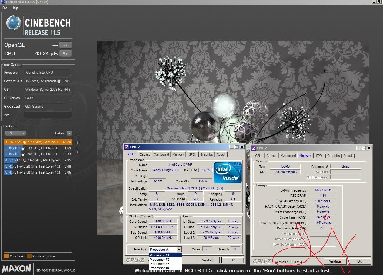Click the Core Speed value 3100.03 MHz
Image resolution: width=383 pixels, height=275 pixels.
point(163,222)
